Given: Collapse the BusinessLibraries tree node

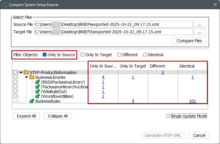Looking at the screenshot, I should pyautogui.click(x=27, y=77).
